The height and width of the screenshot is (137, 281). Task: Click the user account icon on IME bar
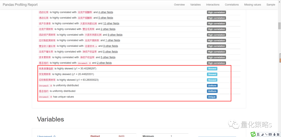[x=274, y=134]
